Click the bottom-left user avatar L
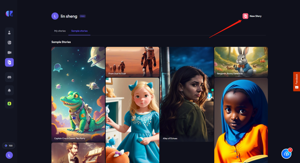300x163 pixels. coord(9,155)
